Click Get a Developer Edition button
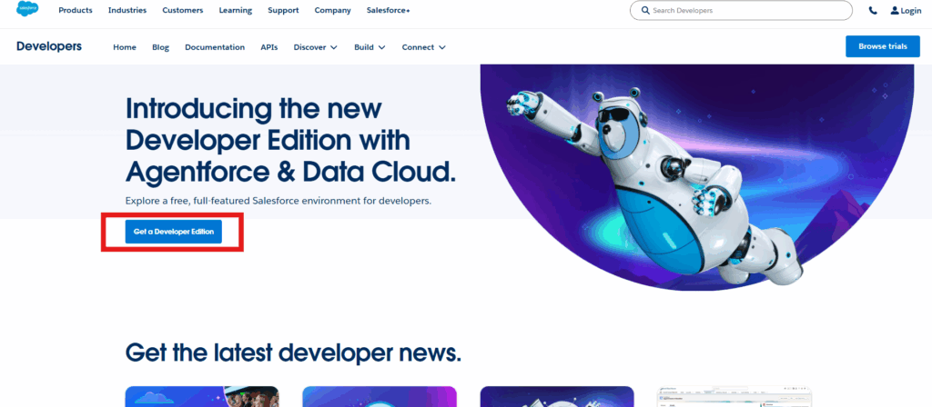 tap(174, 232)
